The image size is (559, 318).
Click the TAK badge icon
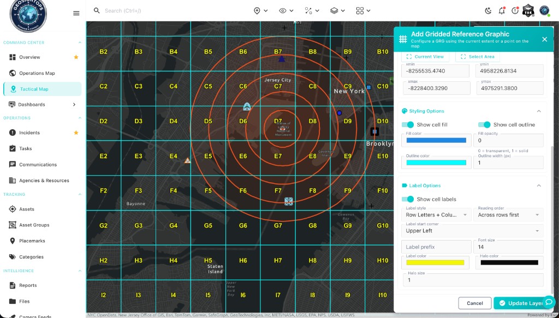(528, 11)
